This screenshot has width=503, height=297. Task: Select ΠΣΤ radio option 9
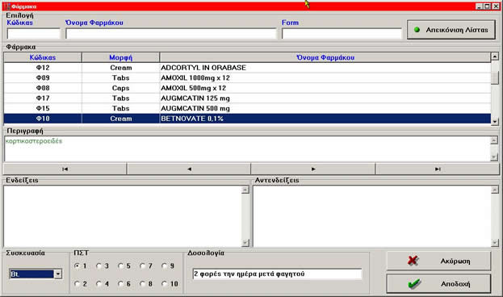164,266
